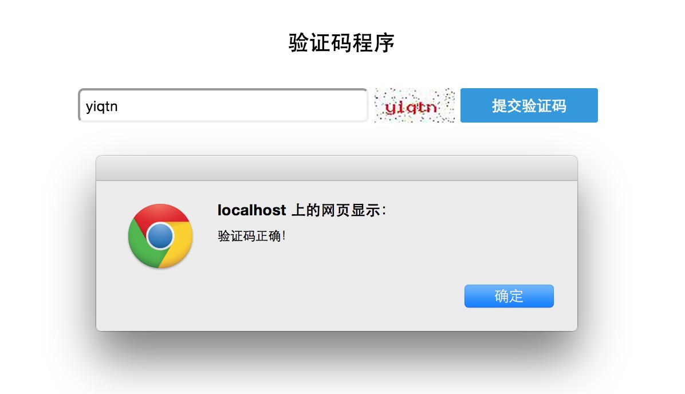The width and height of the screenshot is (685, 394).
Task: Place cursor after yiqtn text in input
Action: coord(119,106)
